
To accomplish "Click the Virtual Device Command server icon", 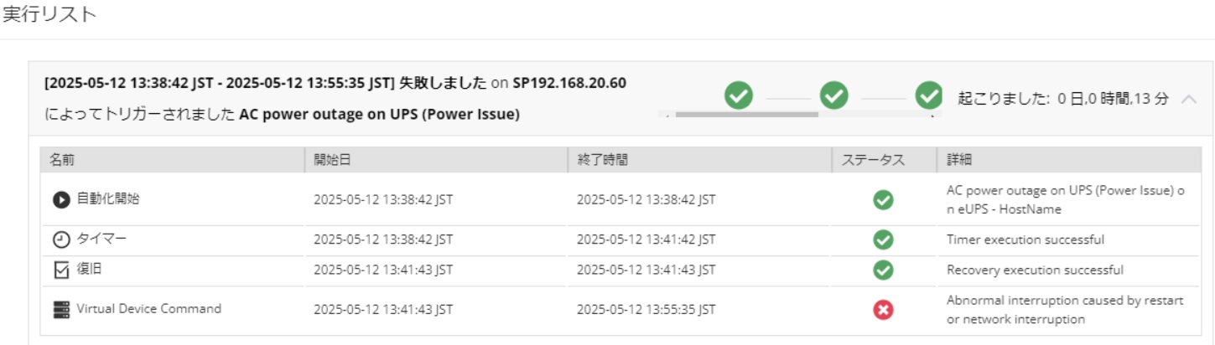I will coord(61,309).
